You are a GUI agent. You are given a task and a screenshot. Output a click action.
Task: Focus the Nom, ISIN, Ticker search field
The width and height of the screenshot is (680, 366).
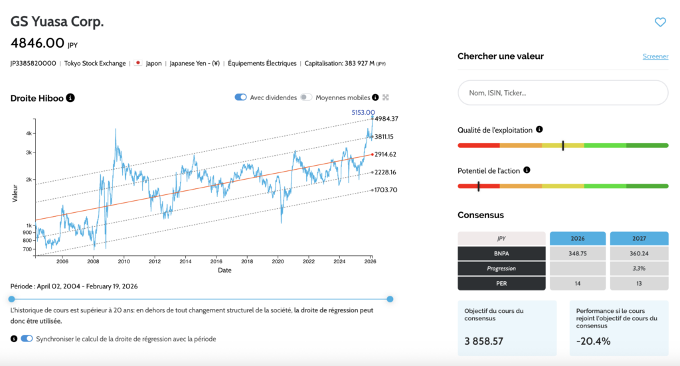tap(562, 93)
